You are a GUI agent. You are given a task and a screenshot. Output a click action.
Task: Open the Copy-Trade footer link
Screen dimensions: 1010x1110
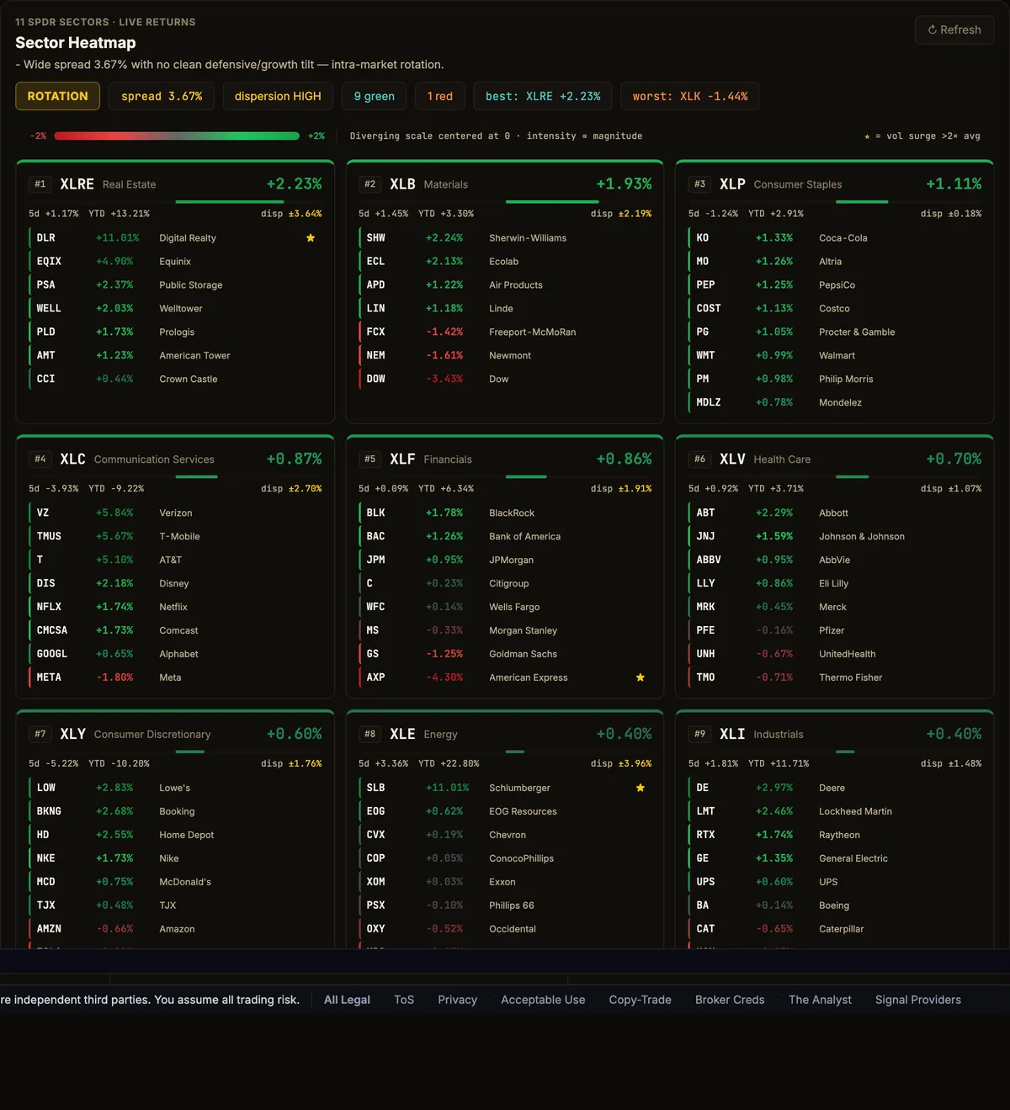[x=641, y=1000]
